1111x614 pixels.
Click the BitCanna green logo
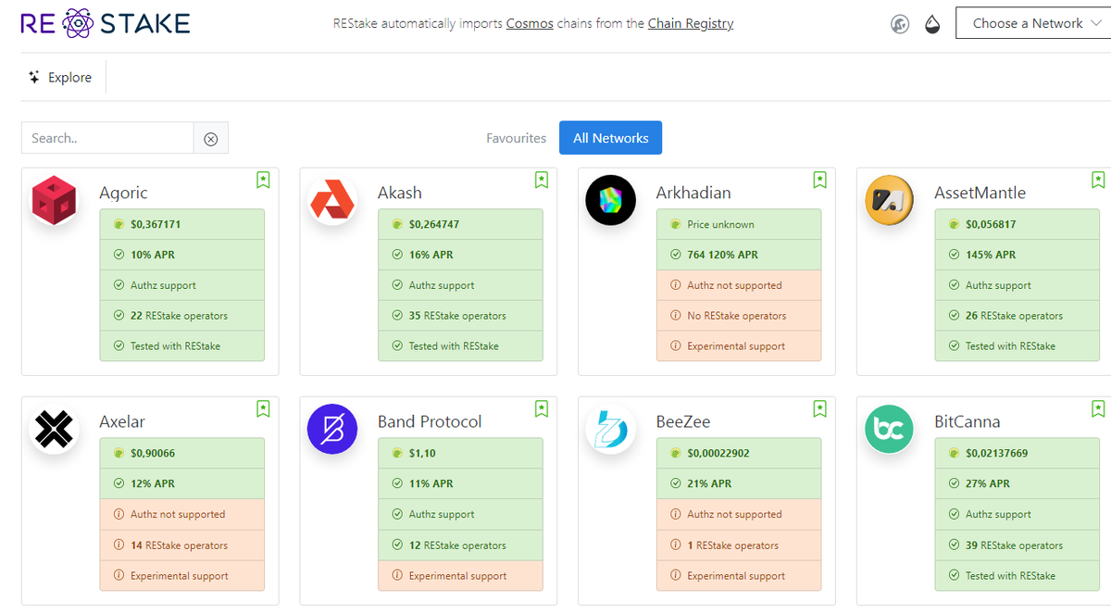890,429
